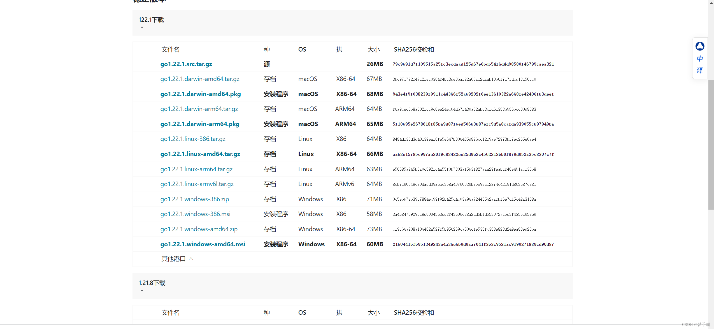Click the 122.1下载 section heading
This screenshot has width=714, height=329.
tap(151, 20)
